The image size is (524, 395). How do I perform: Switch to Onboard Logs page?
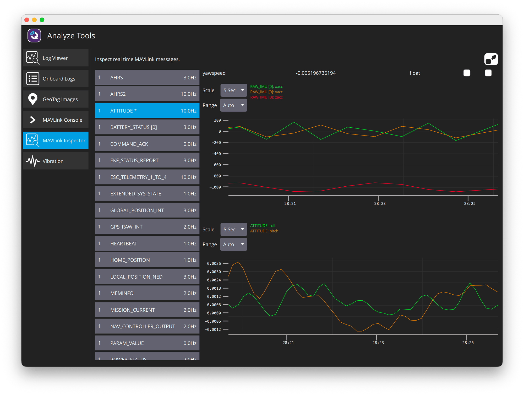coord(56,79)
